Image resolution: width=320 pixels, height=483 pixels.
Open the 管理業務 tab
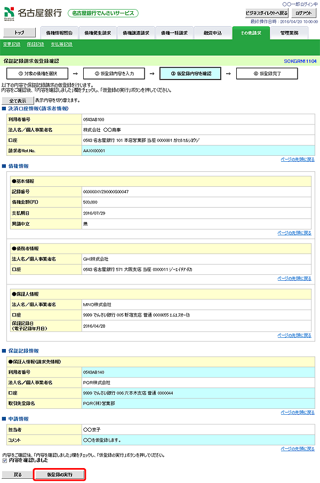(289, 33)
